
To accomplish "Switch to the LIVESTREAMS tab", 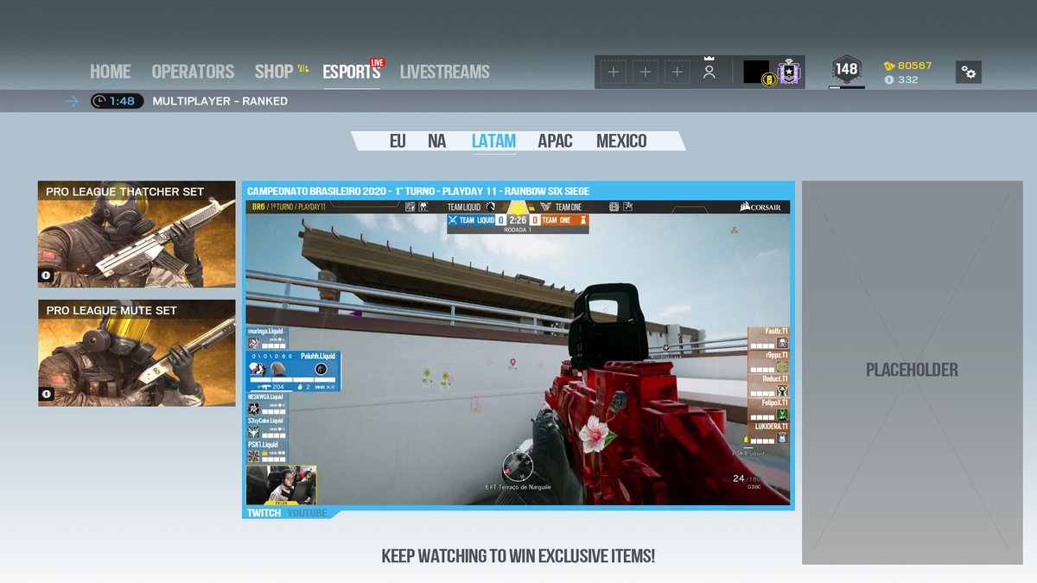I will (444, 72).
